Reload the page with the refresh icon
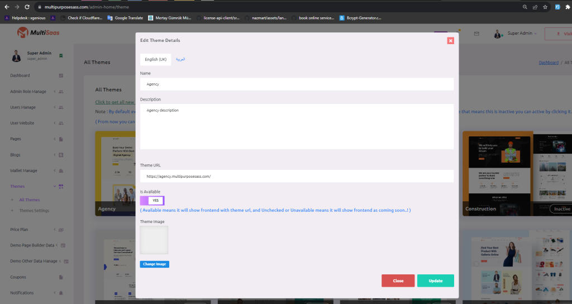The image size is (572, 304). (27, 7)
